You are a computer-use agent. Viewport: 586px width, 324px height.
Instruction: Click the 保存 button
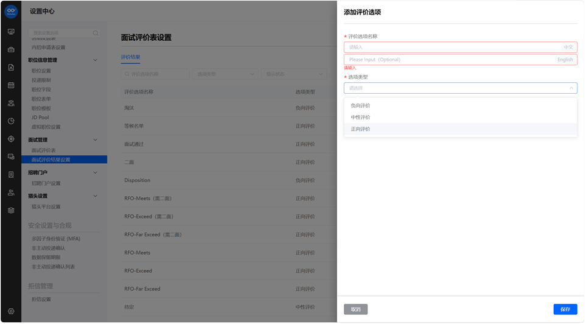click(565, 309)
